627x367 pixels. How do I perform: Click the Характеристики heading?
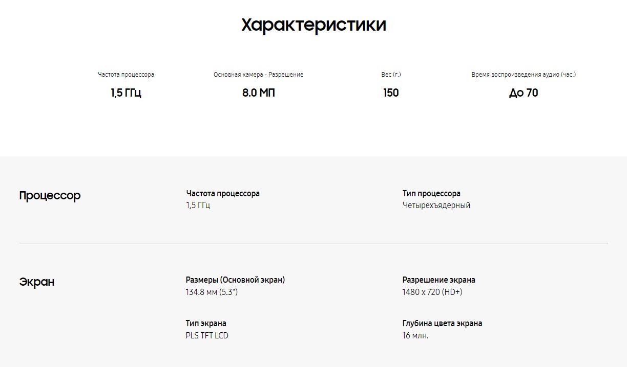click(x=313, y=25)
